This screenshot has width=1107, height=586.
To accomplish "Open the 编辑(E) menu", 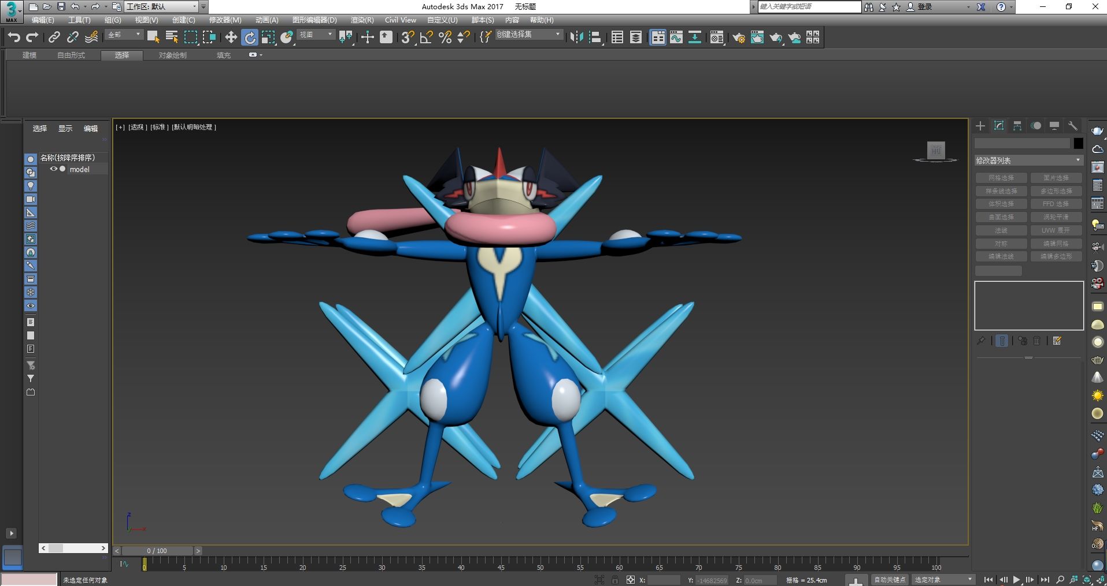I will [43, 20].
